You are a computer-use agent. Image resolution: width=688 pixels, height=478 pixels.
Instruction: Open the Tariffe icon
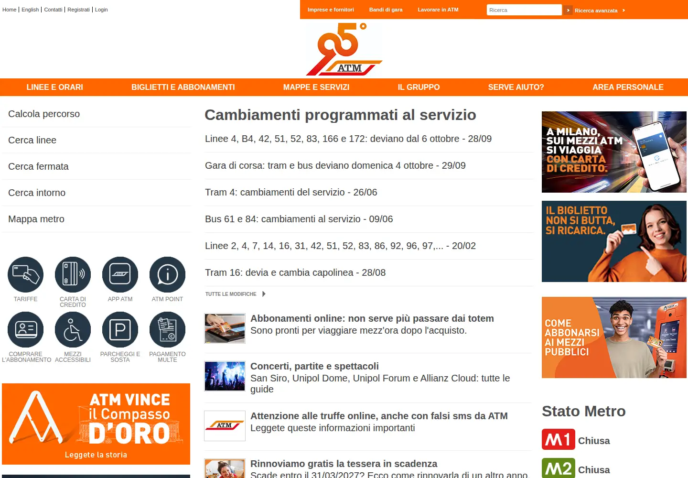tap(25, 274)
